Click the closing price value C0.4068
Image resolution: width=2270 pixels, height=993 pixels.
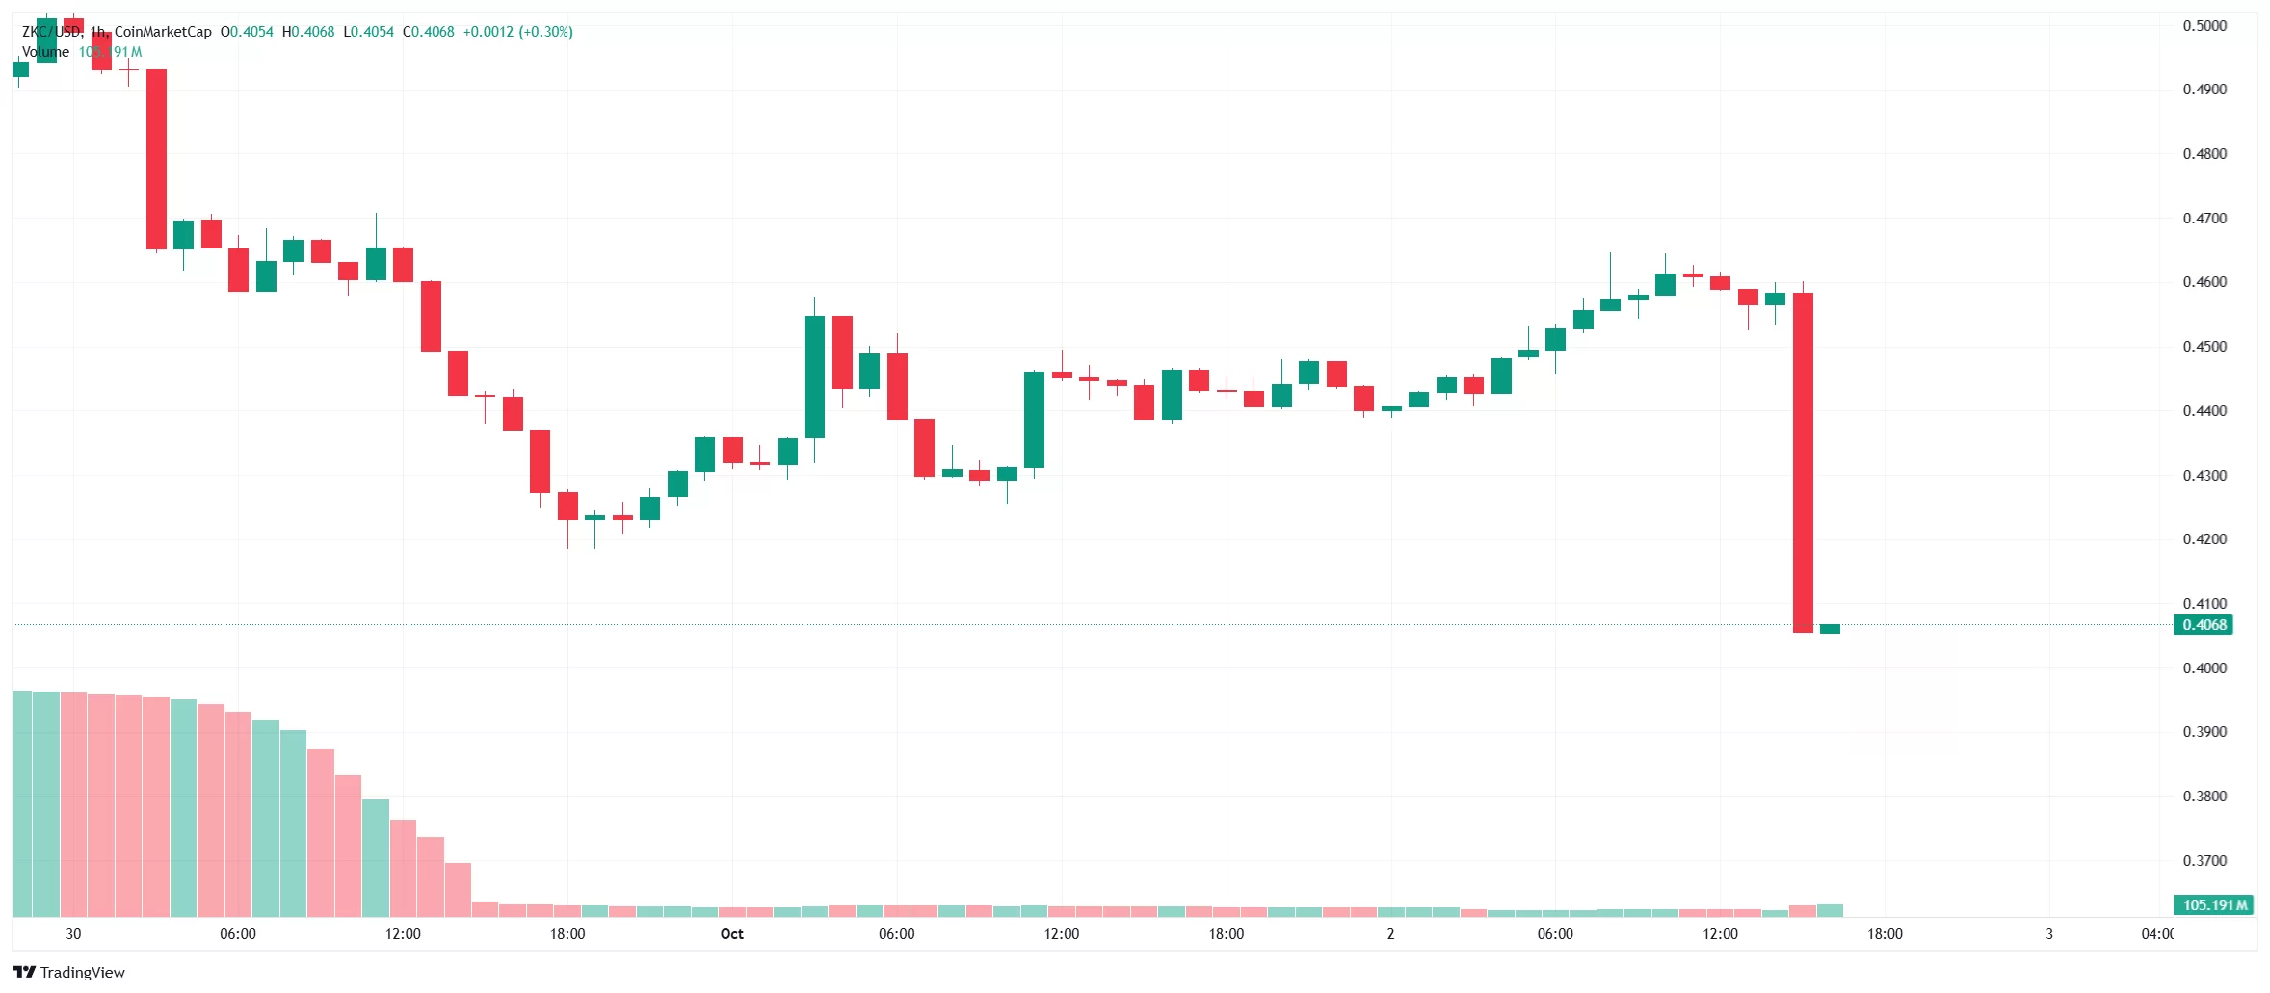click(x=428, y=32)
